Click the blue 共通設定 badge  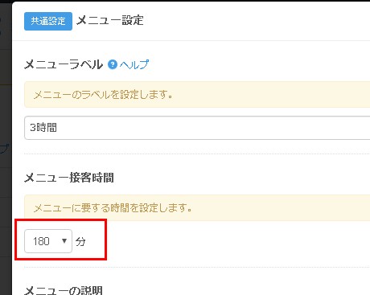(48, 21)
